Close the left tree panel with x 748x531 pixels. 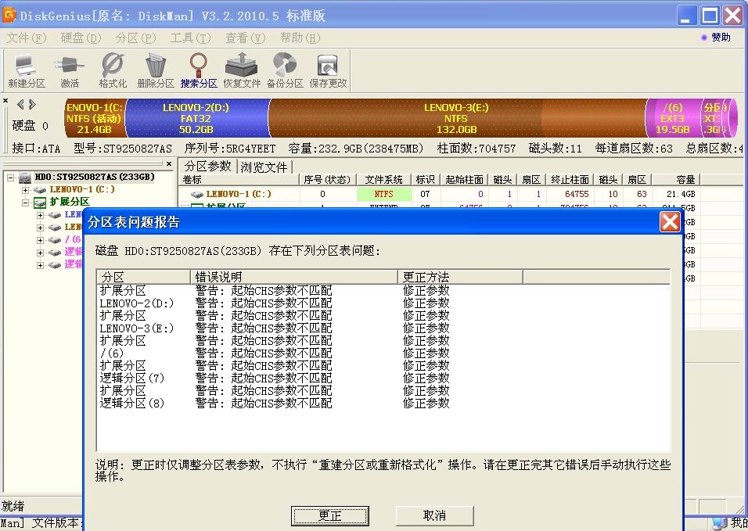click(x=169, y=163)
